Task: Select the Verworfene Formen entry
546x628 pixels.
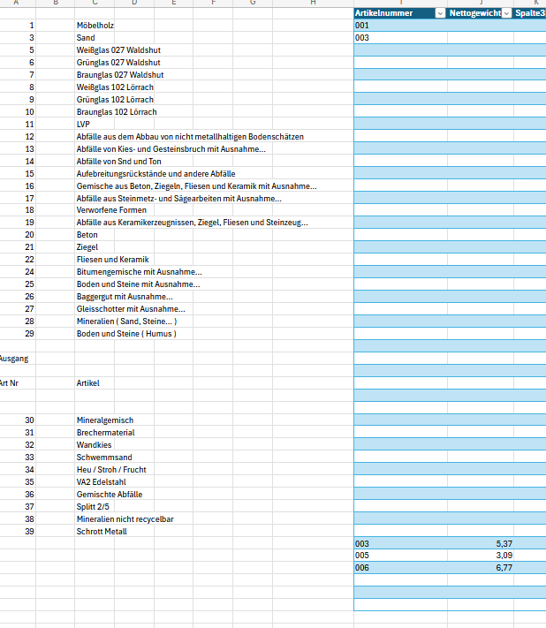Action: pos(111,210)
